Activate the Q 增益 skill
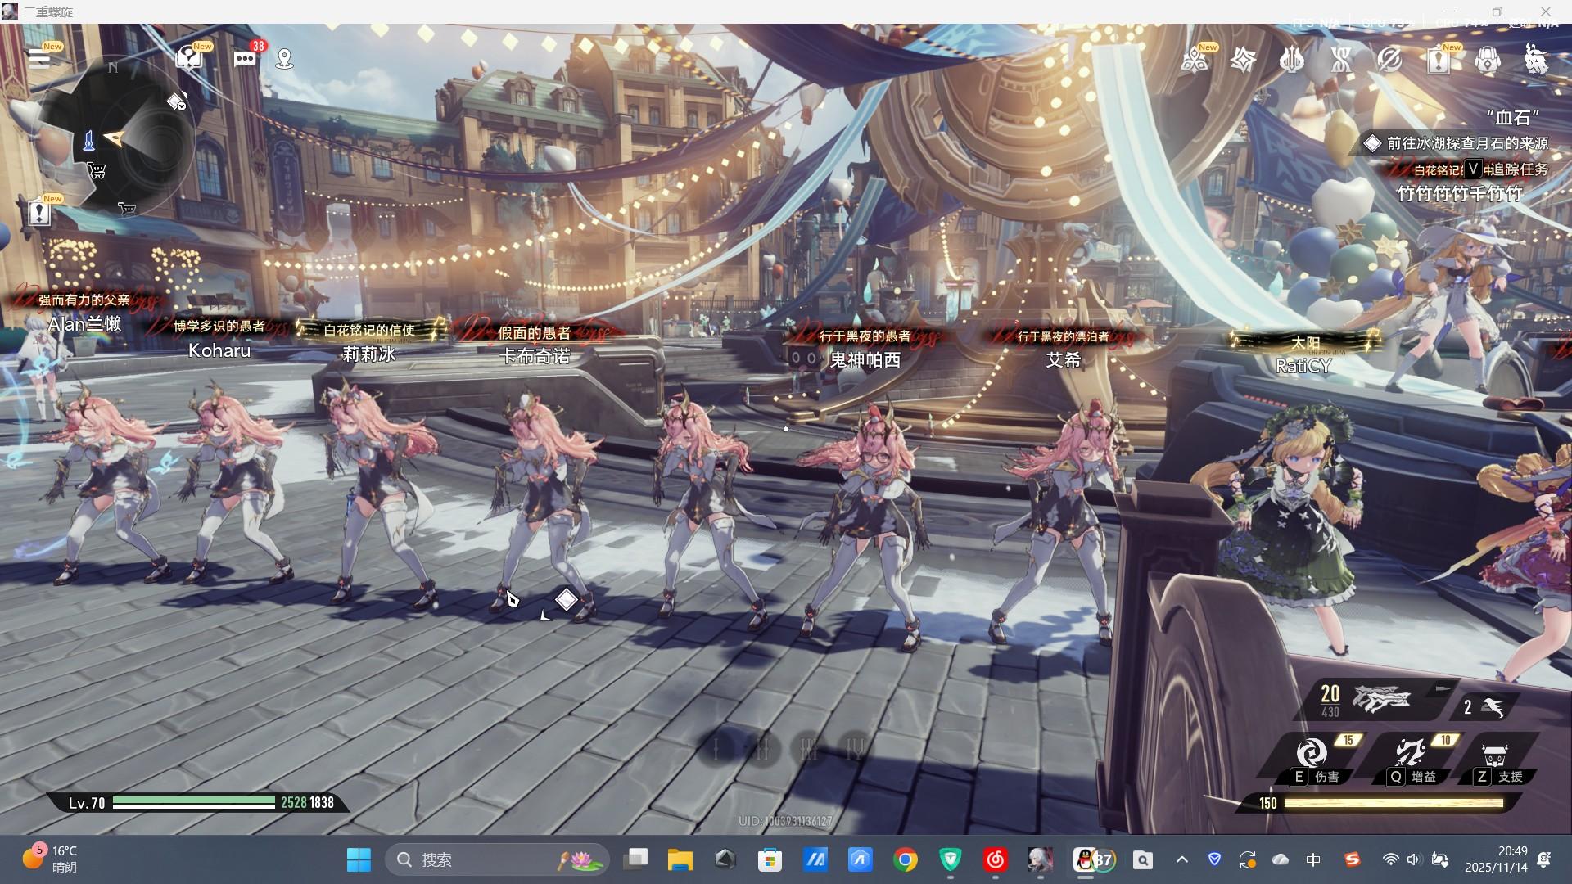 click(x=1412, y=753)
